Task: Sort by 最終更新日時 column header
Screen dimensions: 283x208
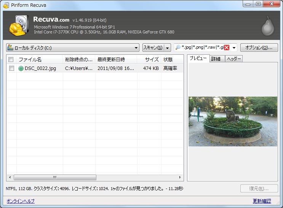Action: 116,59
